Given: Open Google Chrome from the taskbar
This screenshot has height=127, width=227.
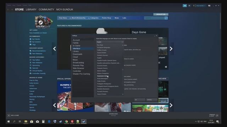Looking at the screenshot, I should tap(66, 121).
